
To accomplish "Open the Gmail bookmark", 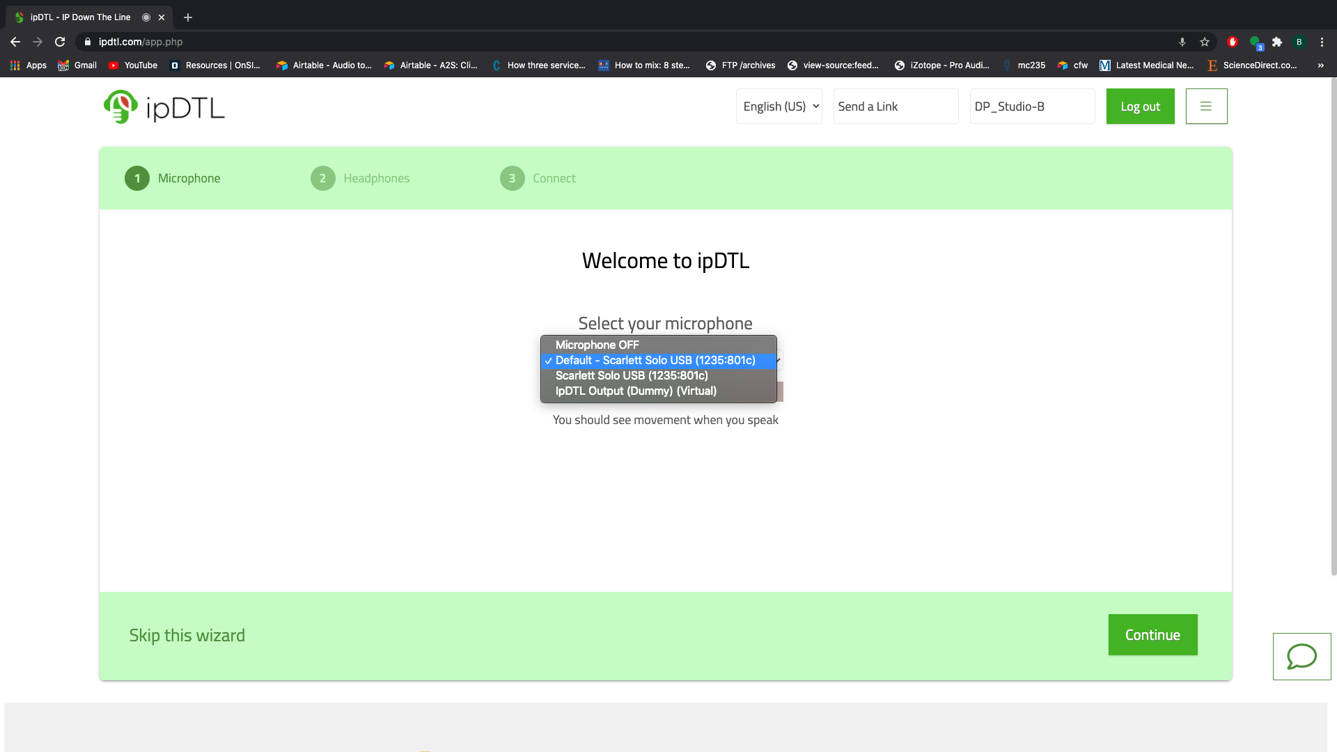I will click(x=77, y=65).
